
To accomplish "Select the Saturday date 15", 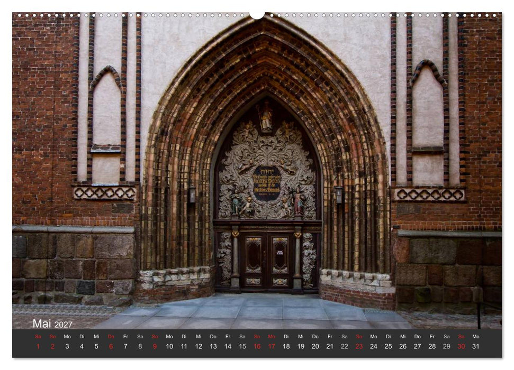I will tap(242, 346).
